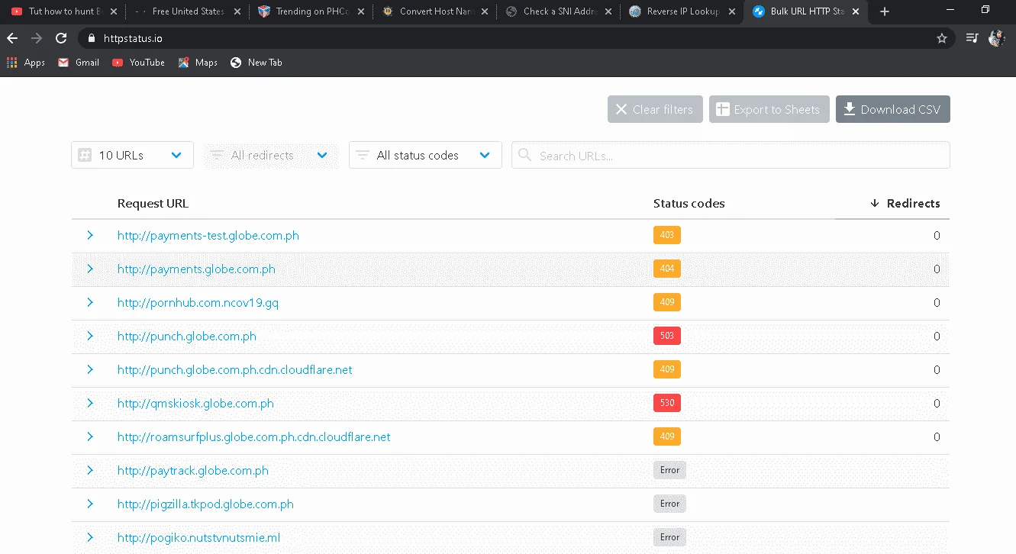Image resolution: width=1016 pixels, height=554 pixels.
Task: Close the Reverse IP Lookup tab
Action: pyautogui.click(x=732, y=11)
